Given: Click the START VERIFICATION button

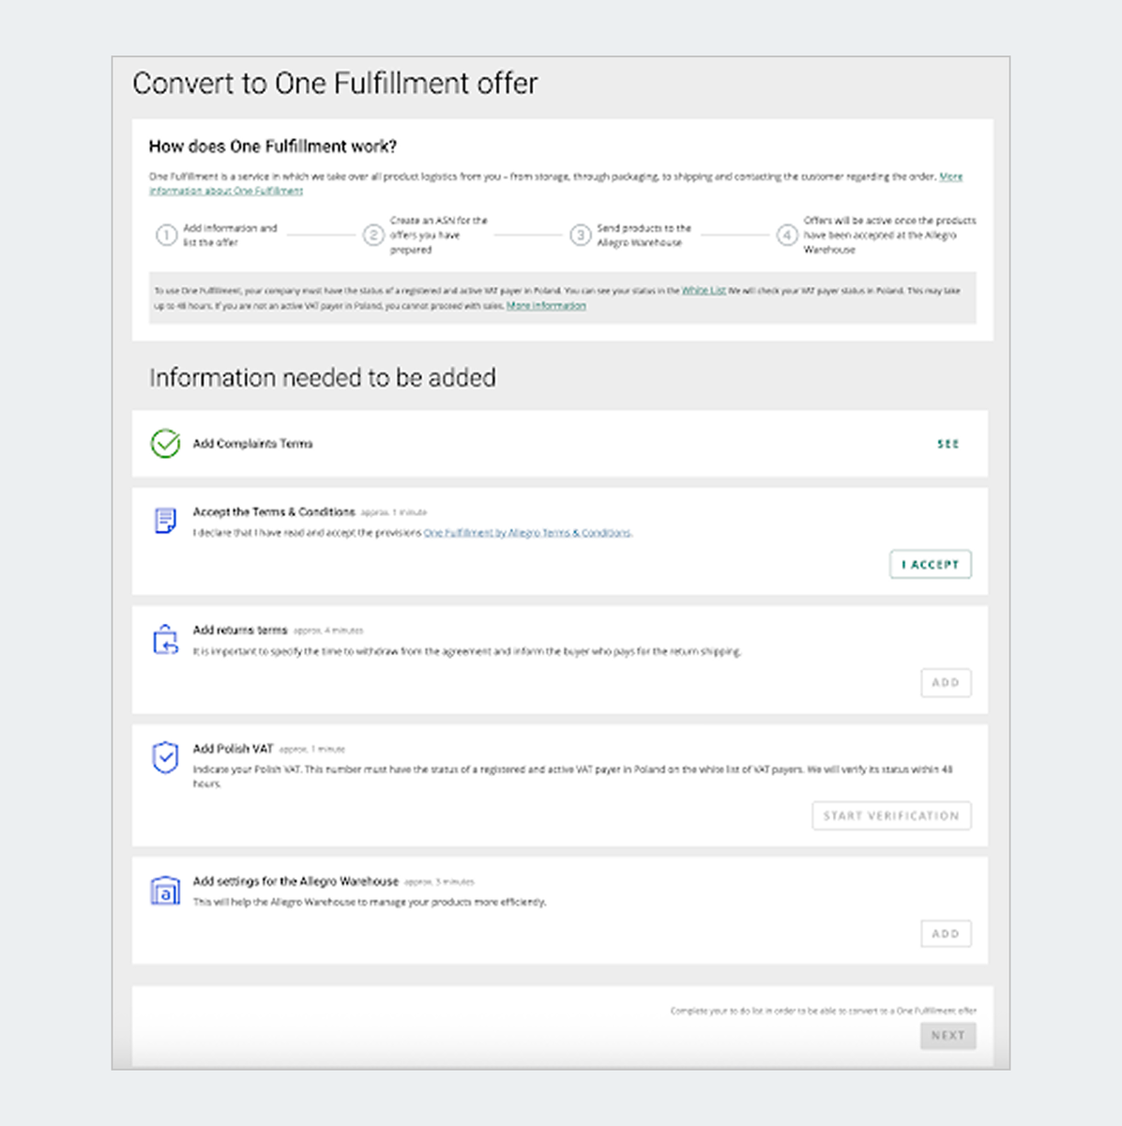Looking at the screenshot, I should (x=890, y=815).
